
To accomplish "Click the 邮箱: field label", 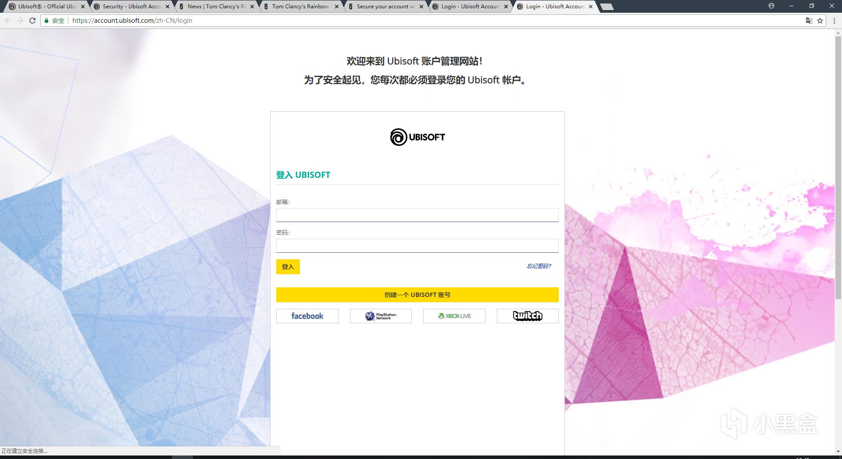I will pyautogui.click(x=283, y=202).
